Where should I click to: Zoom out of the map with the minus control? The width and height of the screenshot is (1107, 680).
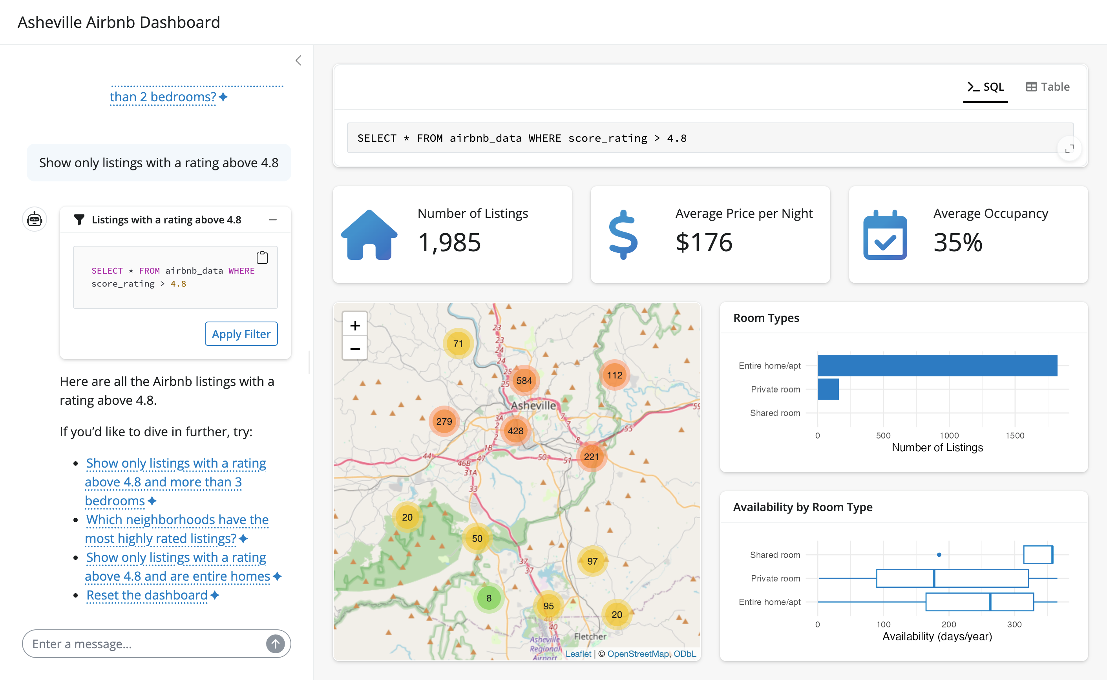(x=355, y=349)
